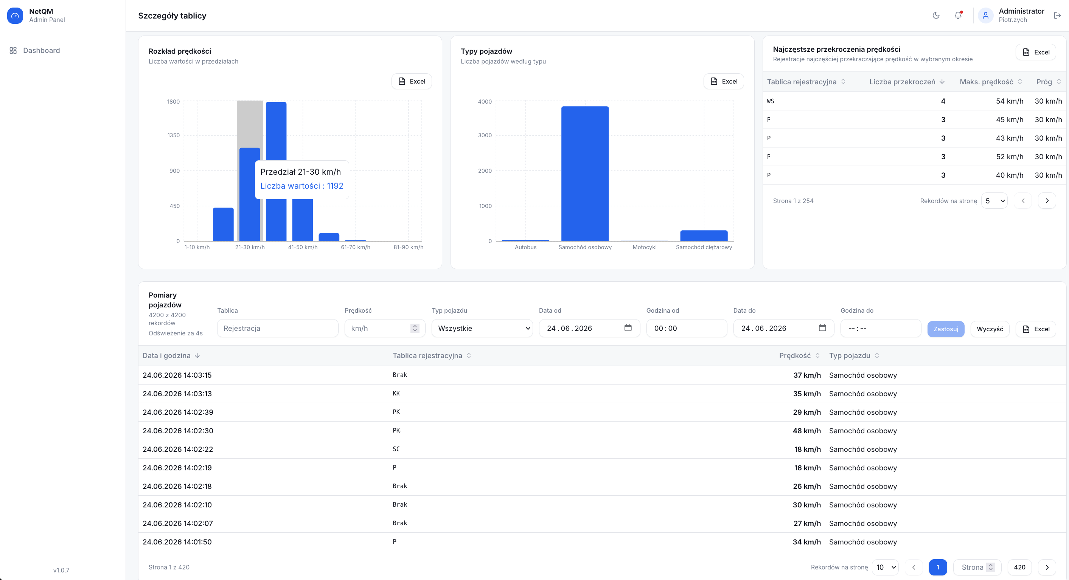This screenshot has width=1069, height=580.
Task: Click the Wyczyść filters button
Action: [x=990, y=329]
